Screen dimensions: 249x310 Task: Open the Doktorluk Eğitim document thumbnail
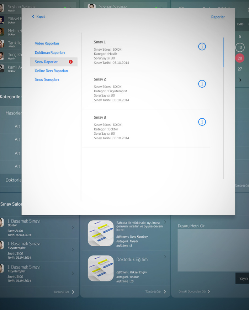coord(101,268)
